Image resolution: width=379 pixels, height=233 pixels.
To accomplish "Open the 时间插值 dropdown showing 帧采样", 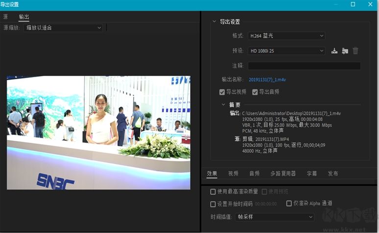I will point(275,217).
